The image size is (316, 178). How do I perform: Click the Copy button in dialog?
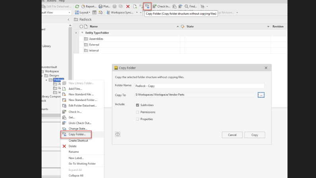click(x=255, y=135)
